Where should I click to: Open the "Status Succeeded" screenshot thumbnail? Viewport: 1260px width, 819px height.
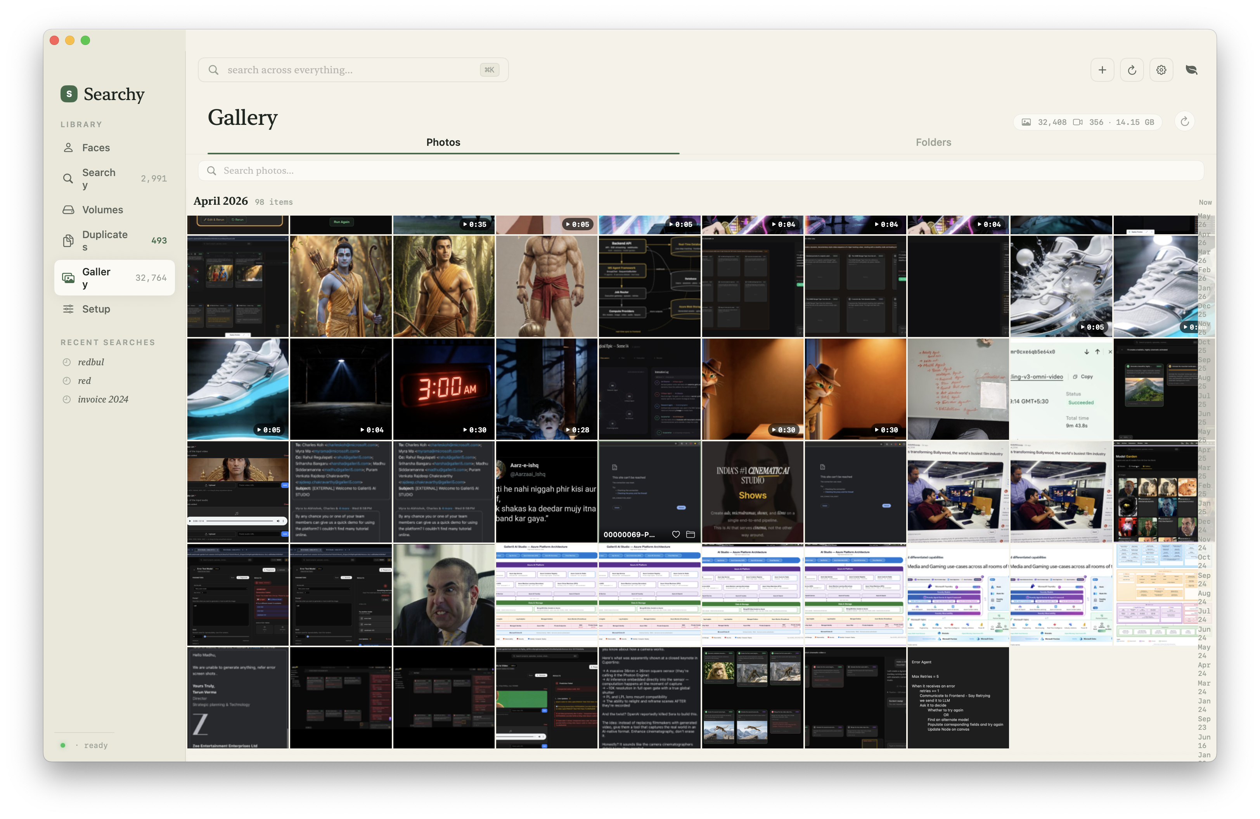1061,389
